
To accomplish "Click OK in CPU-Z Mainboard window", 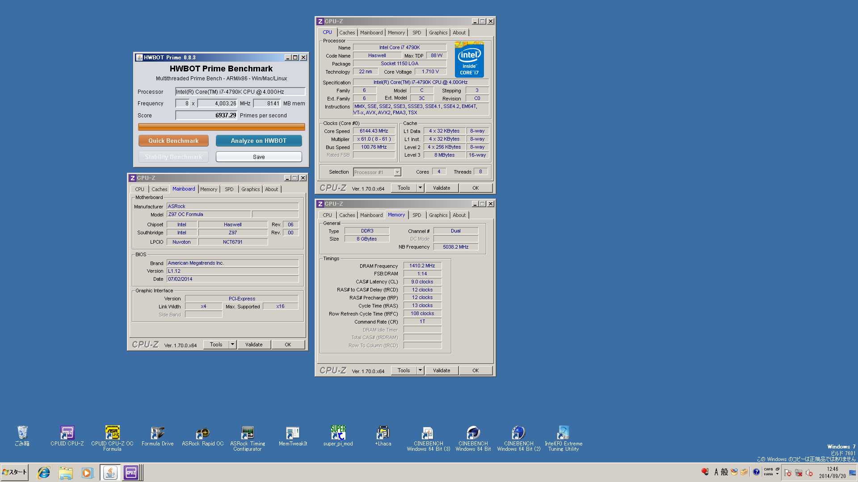I will click(288, 345).
